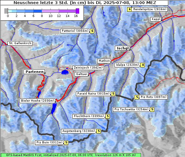The height and width of the screenshot is (157, 185).
Task: Click the yellow 5 value beside Fluchthorn
Action: click(107, 116)
